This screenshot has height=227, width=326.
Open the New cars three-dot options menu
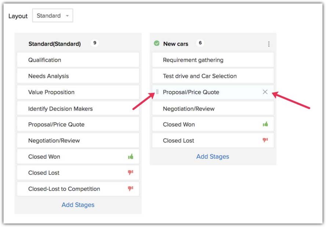[x=269, y=44]
